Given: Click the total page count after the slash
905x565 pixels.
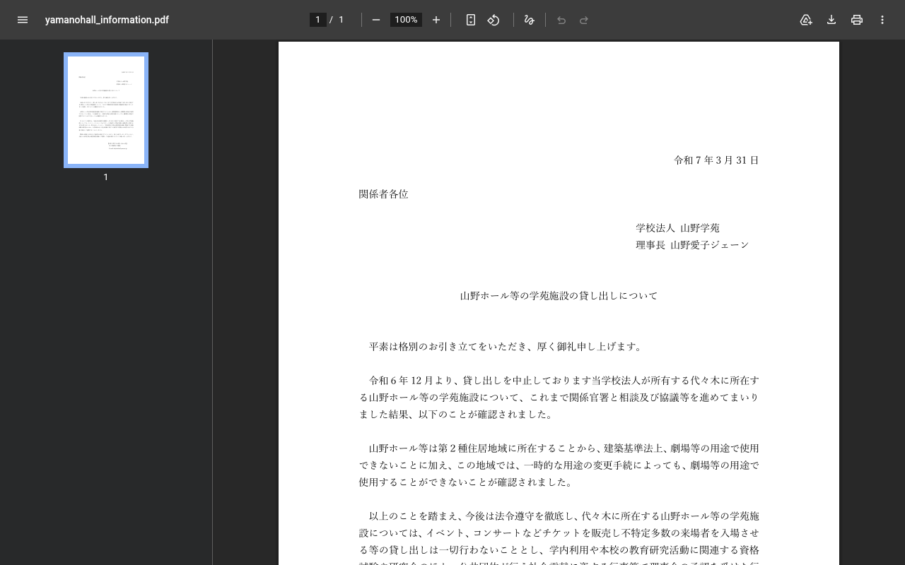Looking at the screenshot, I should click(x=341, y=20).
